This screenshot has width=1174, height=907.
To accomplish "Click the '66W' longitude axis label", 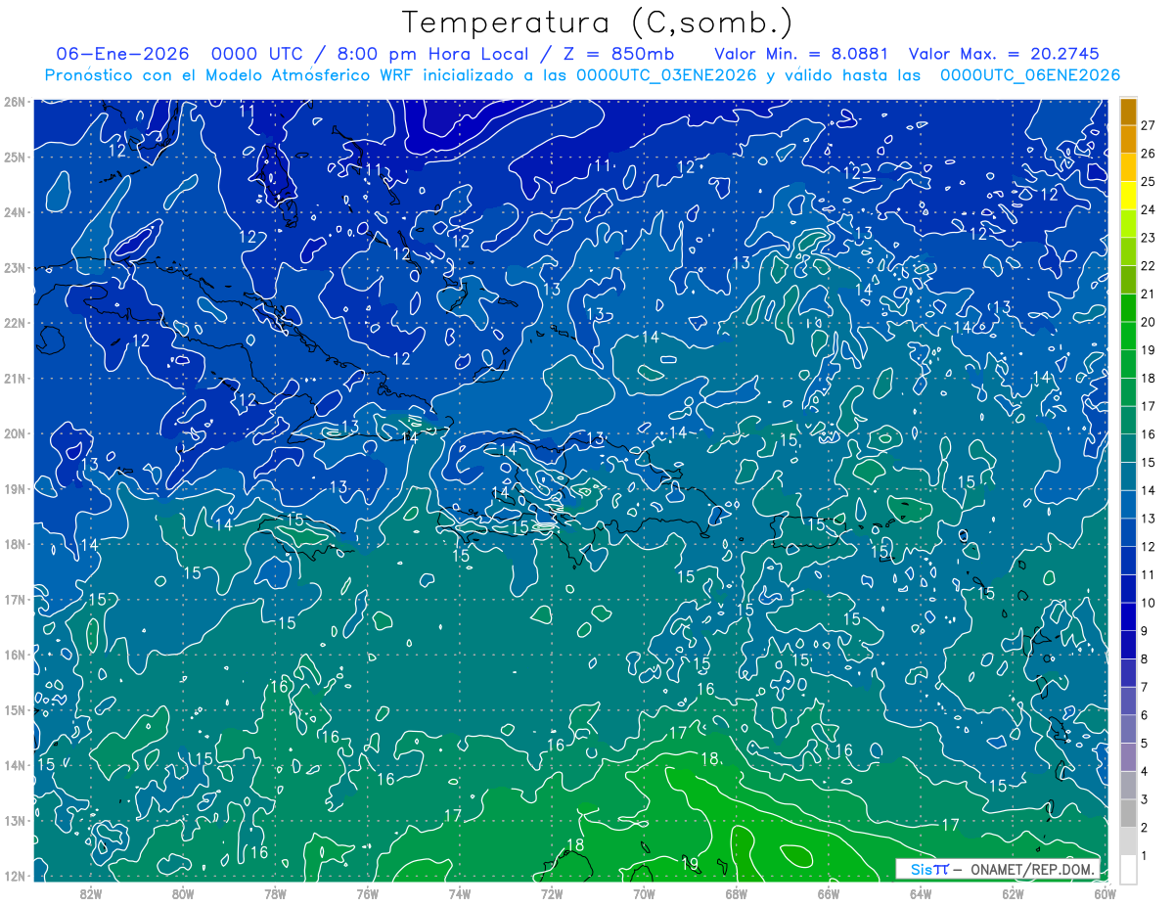I will [x=829, y=892].
